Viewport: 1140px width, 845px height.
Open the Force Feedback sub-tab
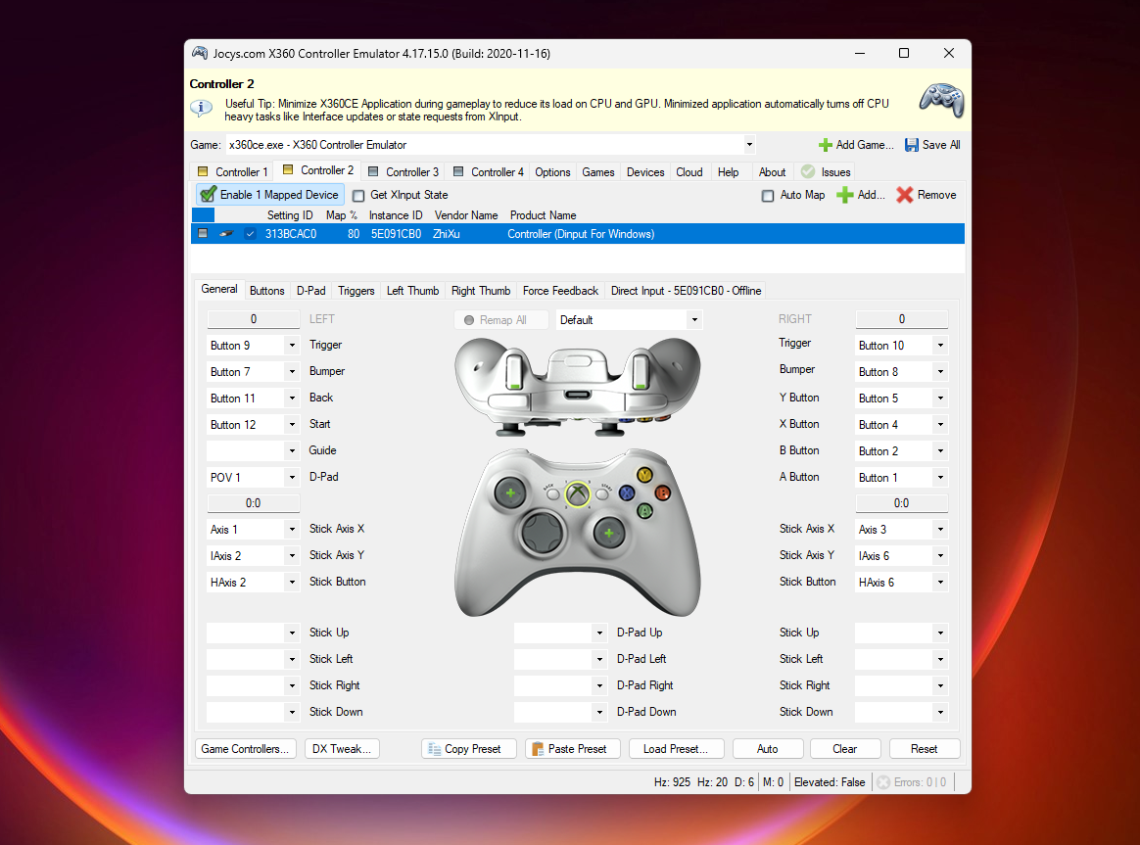(560, 291)
